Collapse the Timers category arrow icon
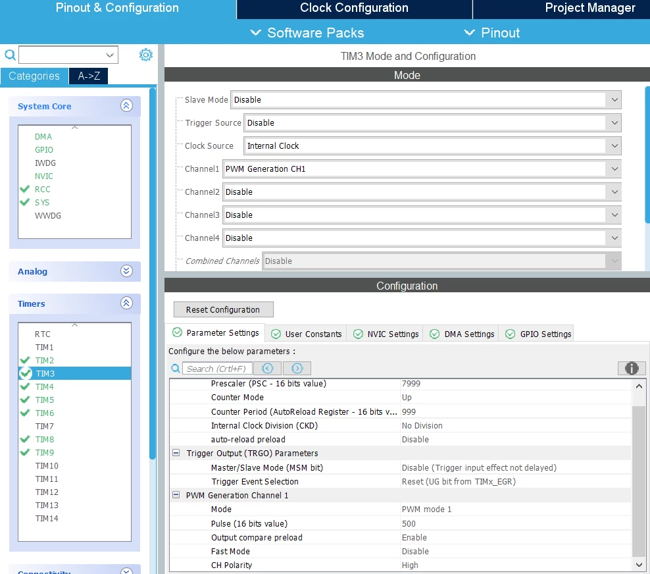 pos(126,303)
